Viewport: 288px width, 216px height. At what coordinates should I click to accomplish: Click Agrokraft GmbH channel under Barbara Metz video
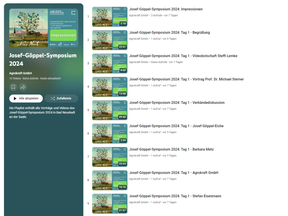139,155
